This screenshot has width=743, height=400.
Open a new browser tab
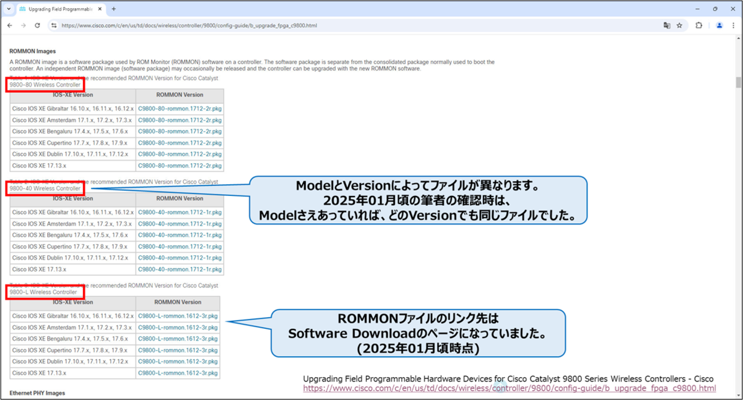coord(114,9)
